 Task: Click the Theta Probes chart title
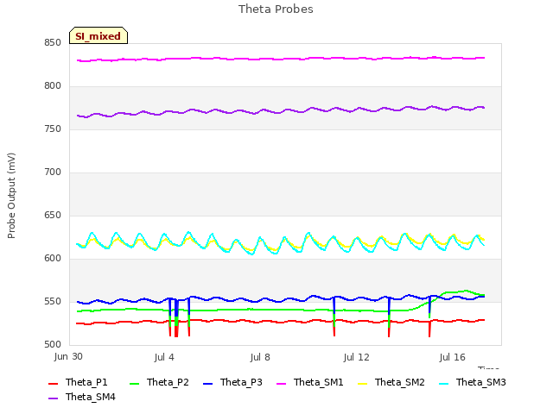pyautogui.click(x=276, y=9)
